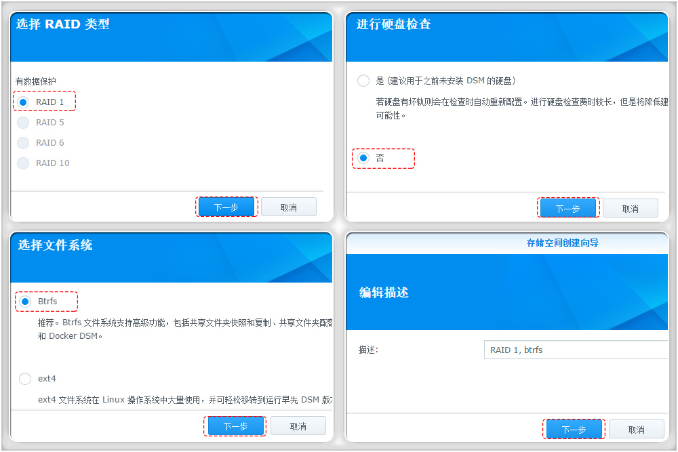Click 取消 in the file system dialog
678x452 pixels.
click(298, 426)
